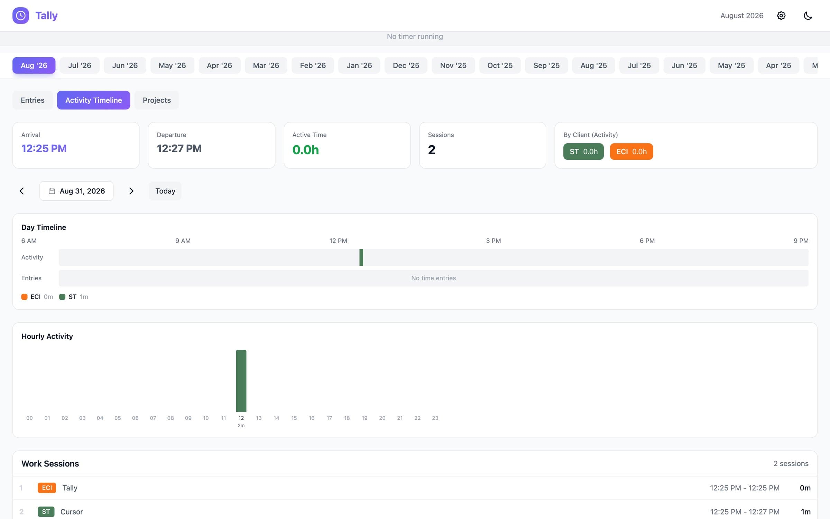The height and width of the screenshot is (519, 830).
Task: Click the 'No time entries' row
Action: (x=433, y=278)
